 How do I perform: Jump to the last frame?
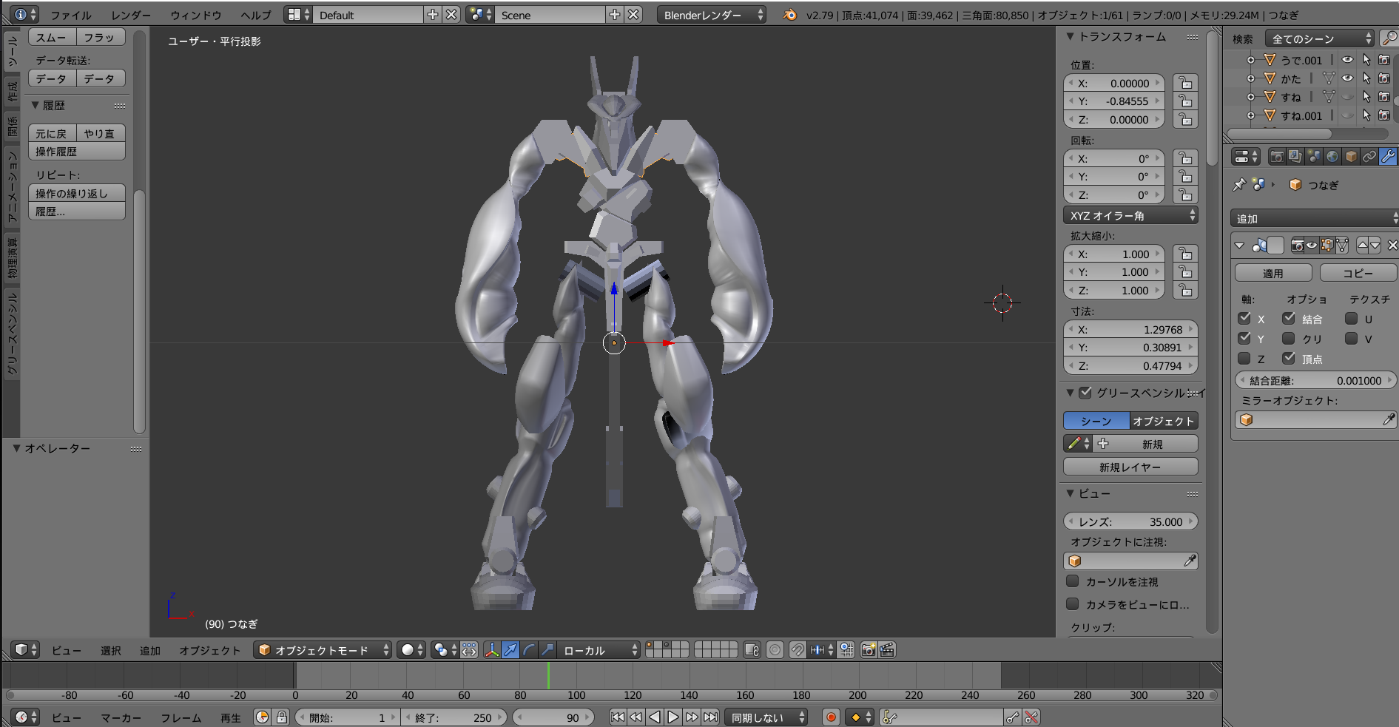(710, 717)
